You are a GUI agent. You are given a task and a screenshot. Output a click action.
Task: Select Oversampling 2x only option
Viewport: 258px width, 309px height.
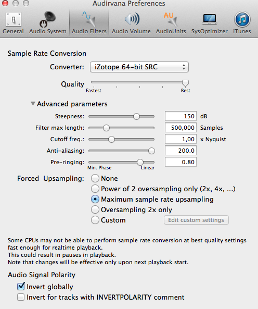[95, 209]
